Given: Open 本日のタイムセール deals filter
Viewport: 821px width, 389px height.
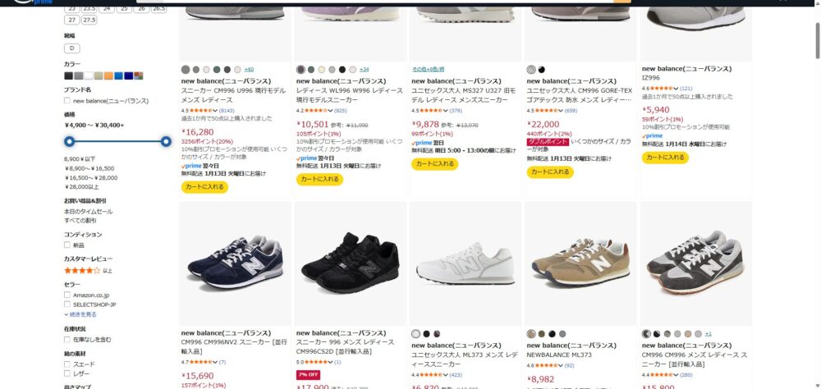Looking at the screenshot, I should (89, 211).
